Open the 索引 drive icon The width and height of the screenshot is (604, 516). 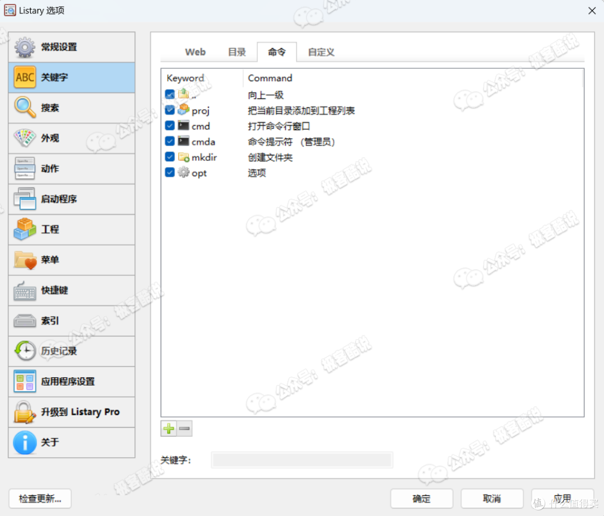25,321
